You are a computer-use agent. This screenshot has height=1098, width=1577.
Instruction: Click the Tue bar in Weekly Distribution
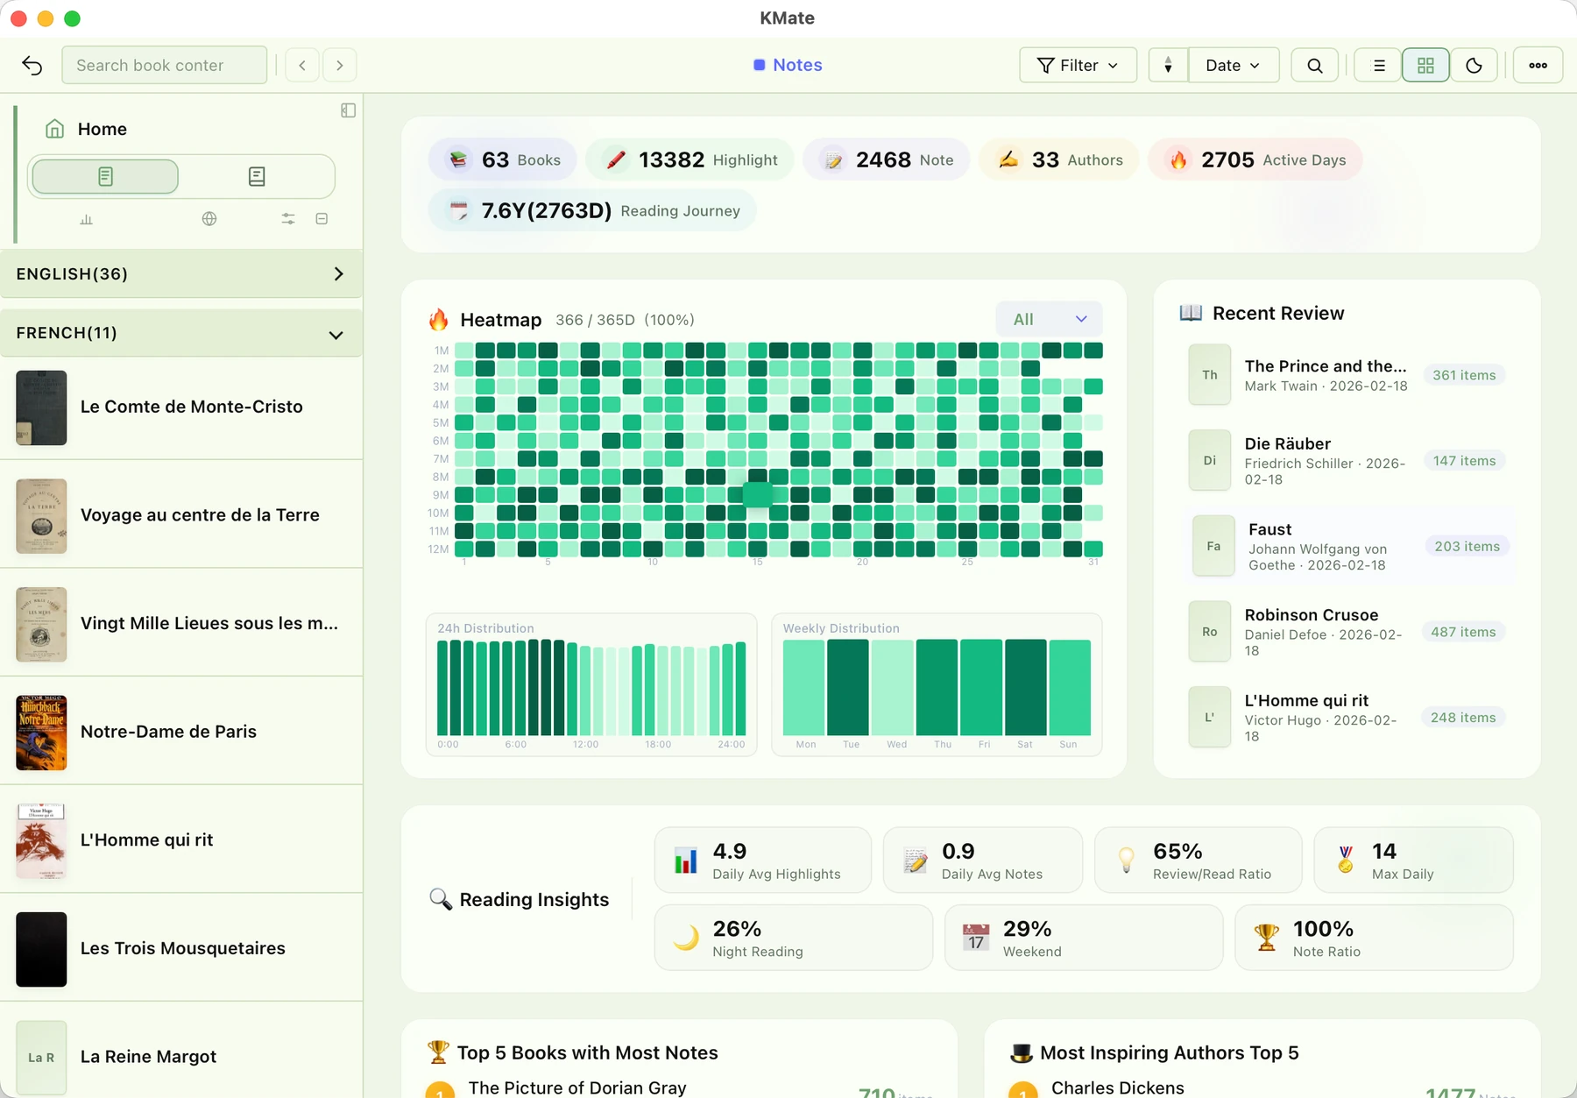click(x=848, y=687)
